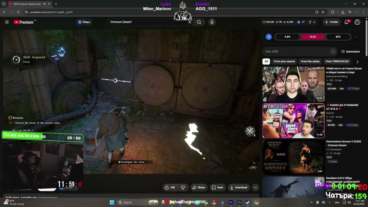Viewport: 368px width, 207px height.
Task: Open the account avatar menu
Action: [x=357, y=22]
